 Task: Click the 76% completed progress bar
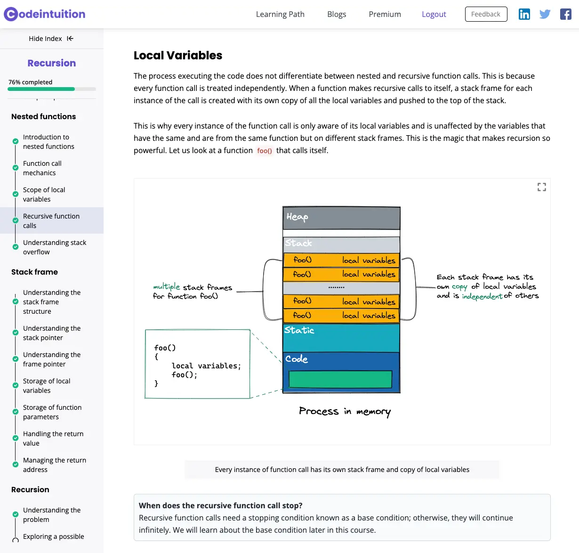point(52,89)
